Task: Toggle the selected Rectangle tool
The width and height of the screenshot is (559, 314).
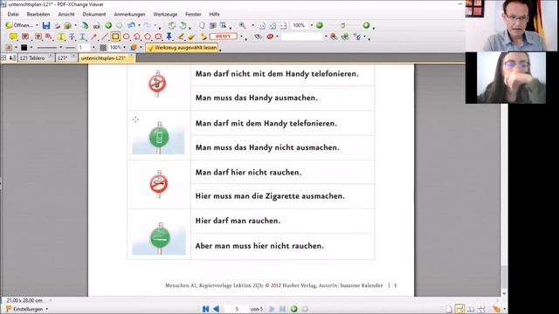Action: point(115,37)
